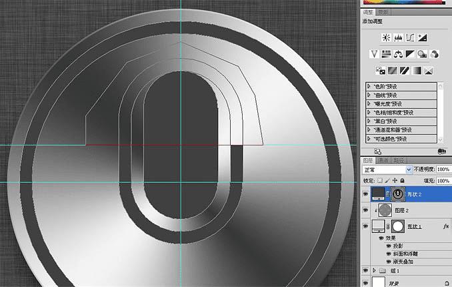Hide the 形状 1 layer
The width and height of the screenshot is (452, 287).
pyautogui.click(x=365, y=226)
